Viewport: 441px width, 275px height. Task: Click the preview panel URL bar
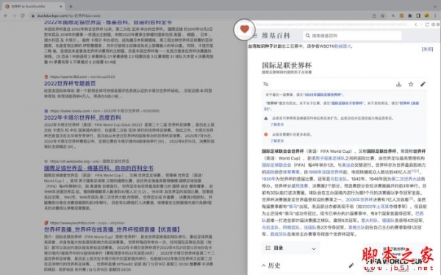(x=332, y=25)
